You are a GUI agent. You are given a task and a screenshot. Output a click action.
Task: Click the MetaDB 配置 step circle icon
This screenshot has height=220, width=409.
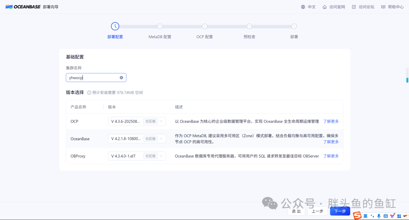click(160, 27)
